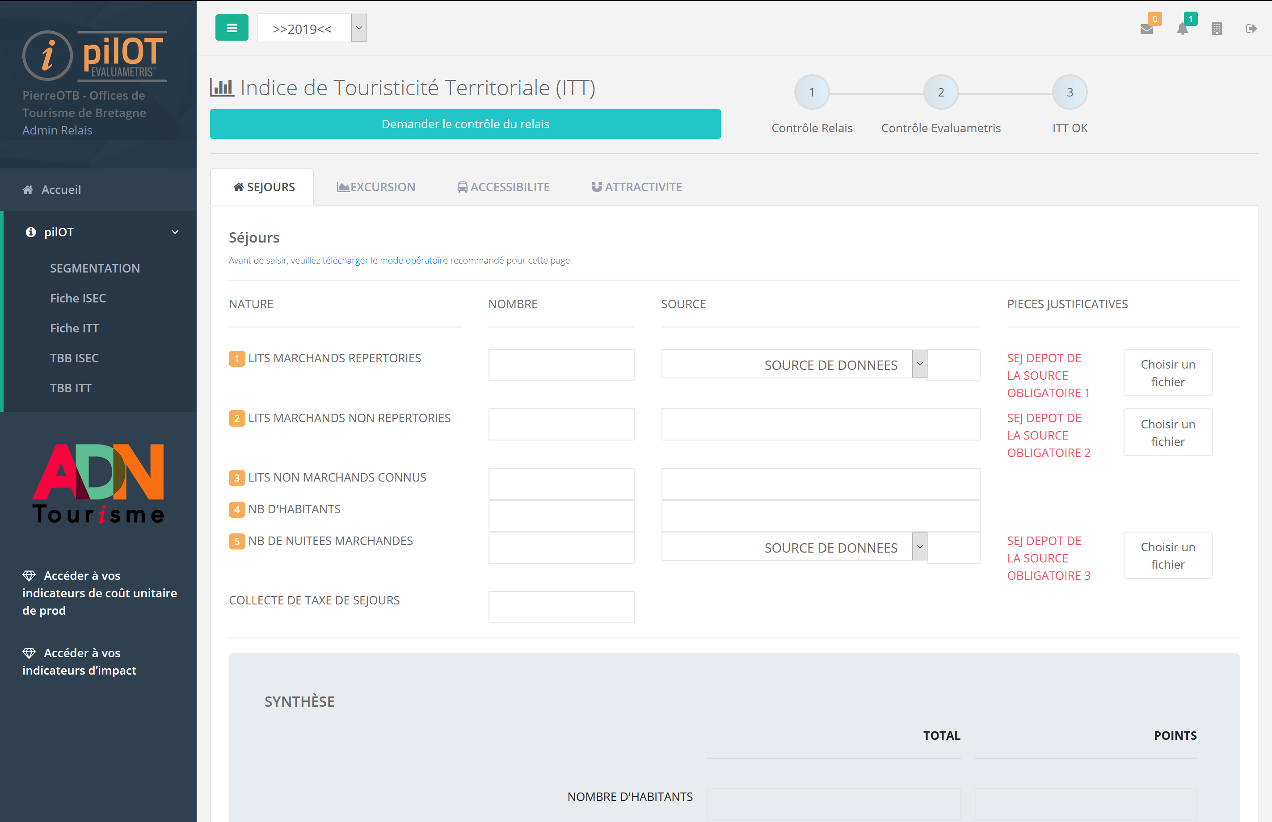Image resolution: width=1272 pixels, height=822 pixels.
Task: Click step 1 Contrôle Relais circle
Action: coord(811,92)
